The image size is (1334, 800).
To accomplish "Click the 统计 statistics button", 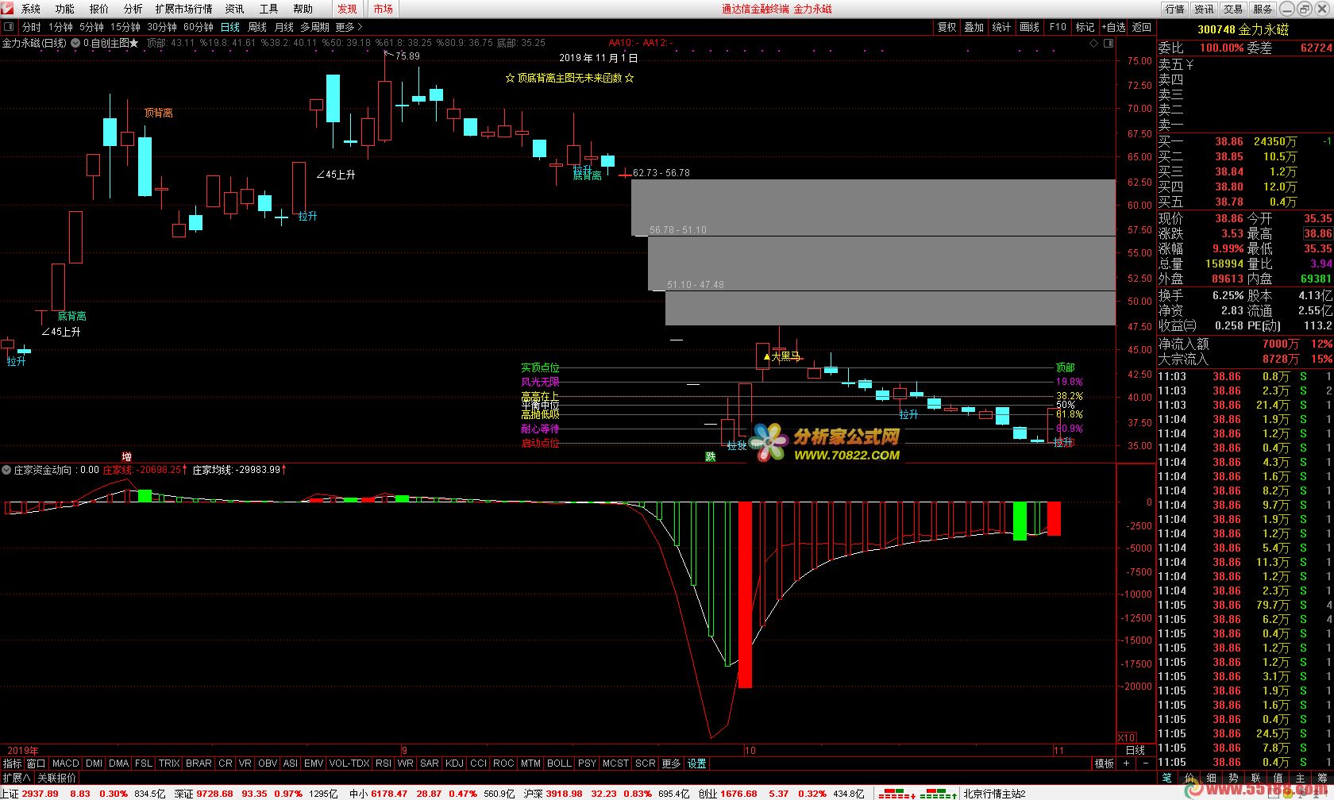I will point(1002,27).
